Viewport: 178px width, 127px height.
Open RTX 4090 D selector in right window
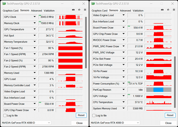click(x=115, y=123)
